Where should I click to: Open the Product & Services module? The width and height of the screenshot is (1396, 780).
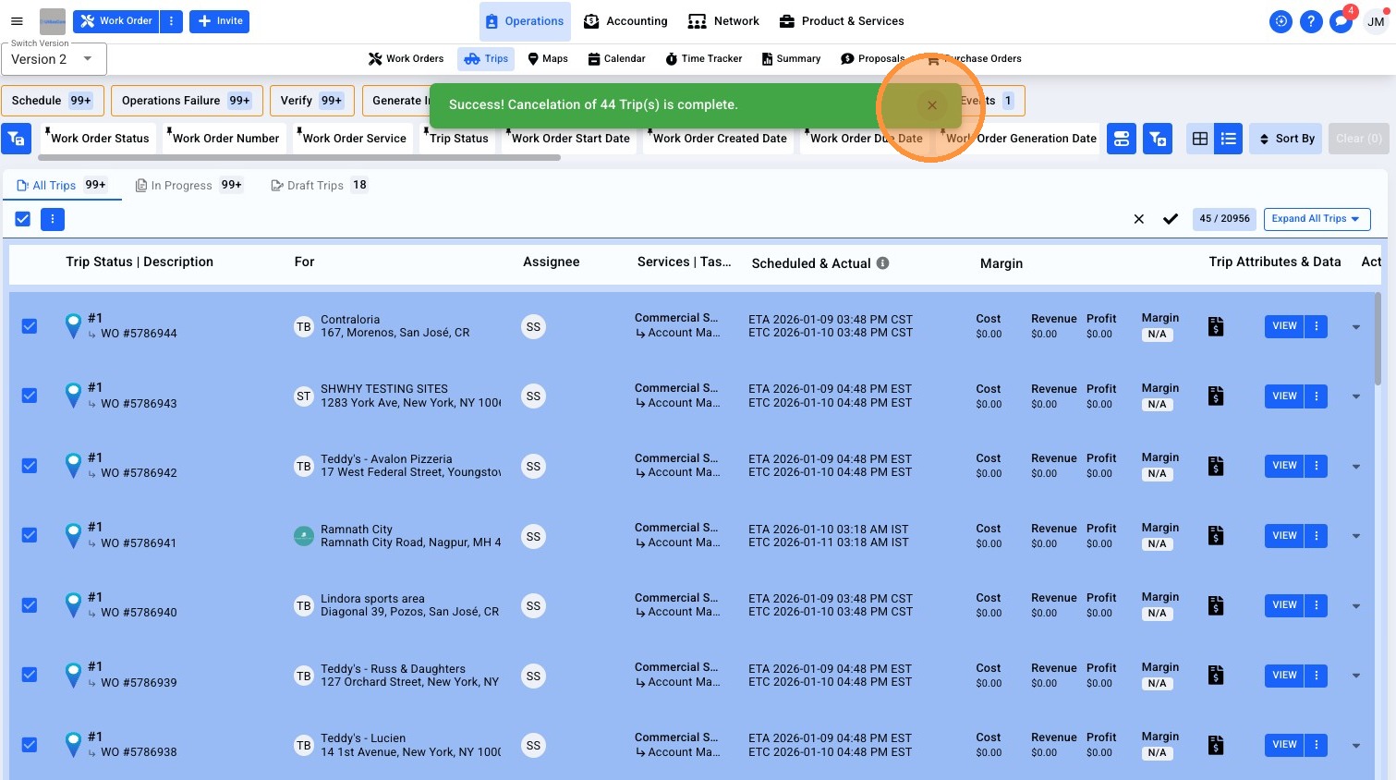842,21
